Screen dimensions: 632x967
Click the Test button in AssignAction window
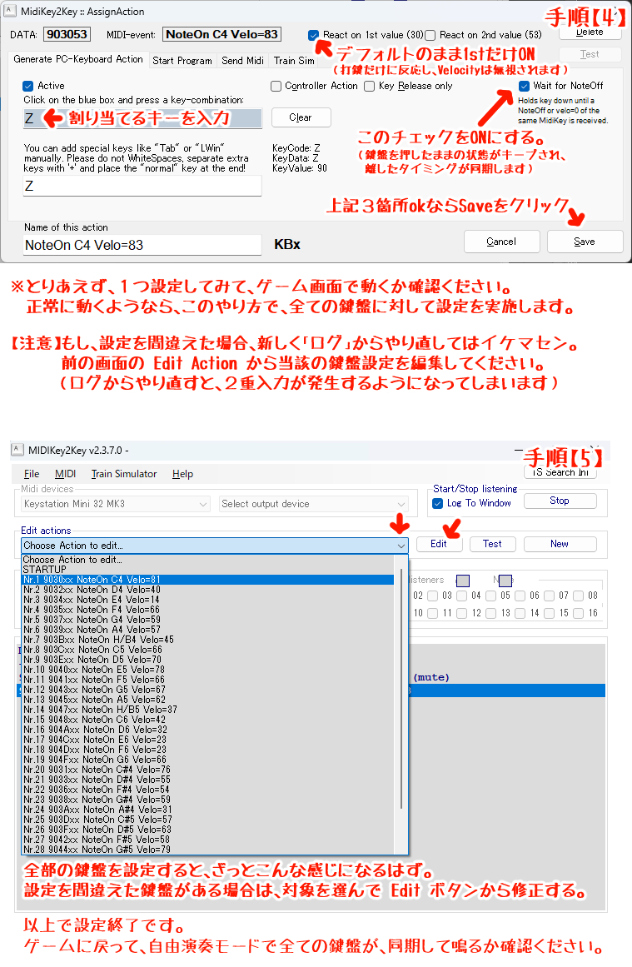pyautogui.click(x=590, y=54)
